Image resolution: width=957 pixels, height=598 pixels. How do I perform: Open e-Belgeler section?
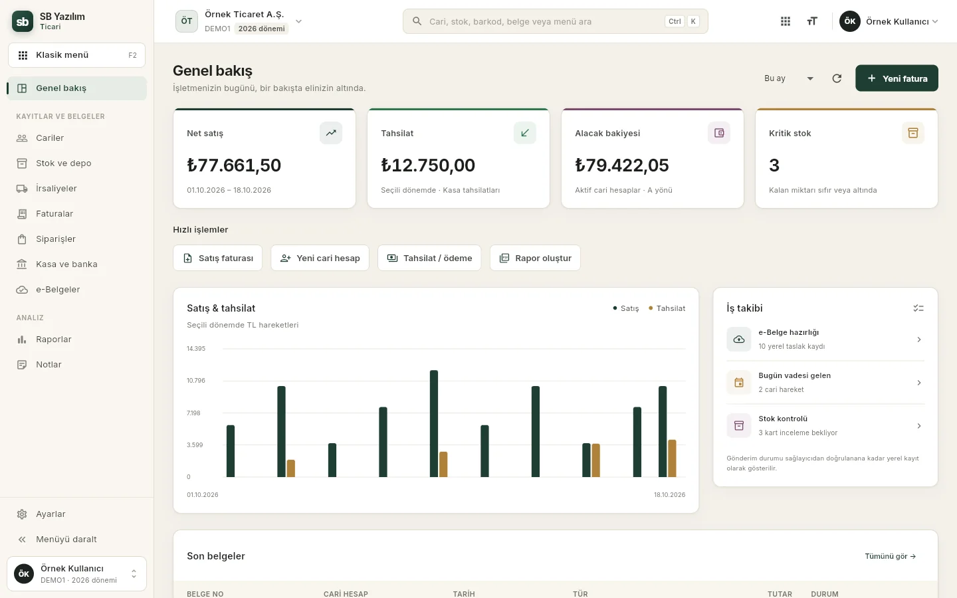click(77, 290)
